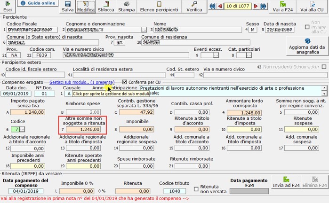
Task: Click Data doc. 09/01/2019 field
Action: [x=16, y=94]
